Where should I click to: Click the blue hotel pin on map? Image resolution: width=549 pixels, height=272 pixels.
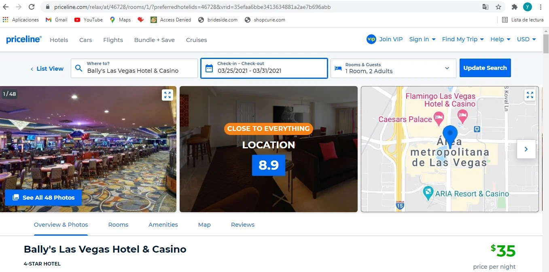click(x=450, y=137)
